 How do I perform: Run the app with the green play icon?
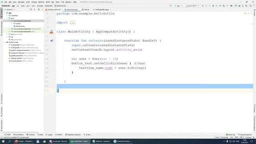pos(203,6)
